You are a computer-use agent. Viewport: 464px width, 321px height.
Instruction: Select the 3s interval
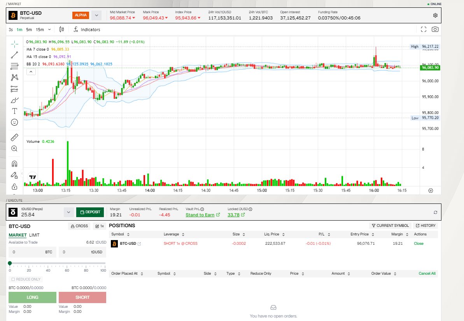point(11,30)
